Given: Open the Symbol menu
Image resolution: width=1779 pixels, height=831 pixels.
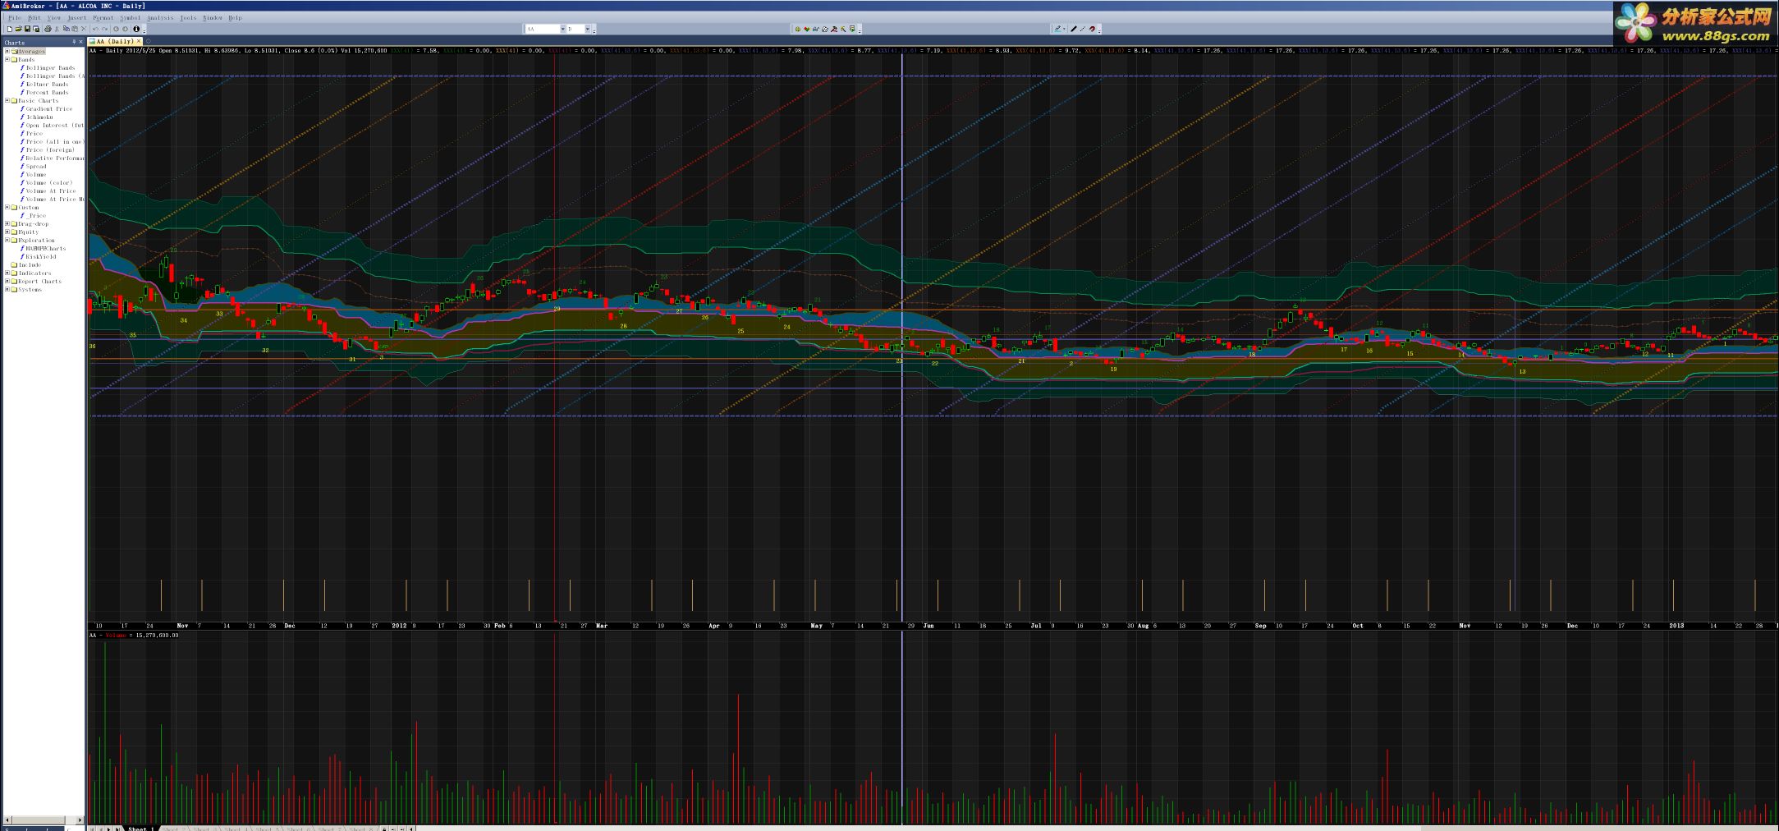Looking at the screenshot, I should point(130,17).
